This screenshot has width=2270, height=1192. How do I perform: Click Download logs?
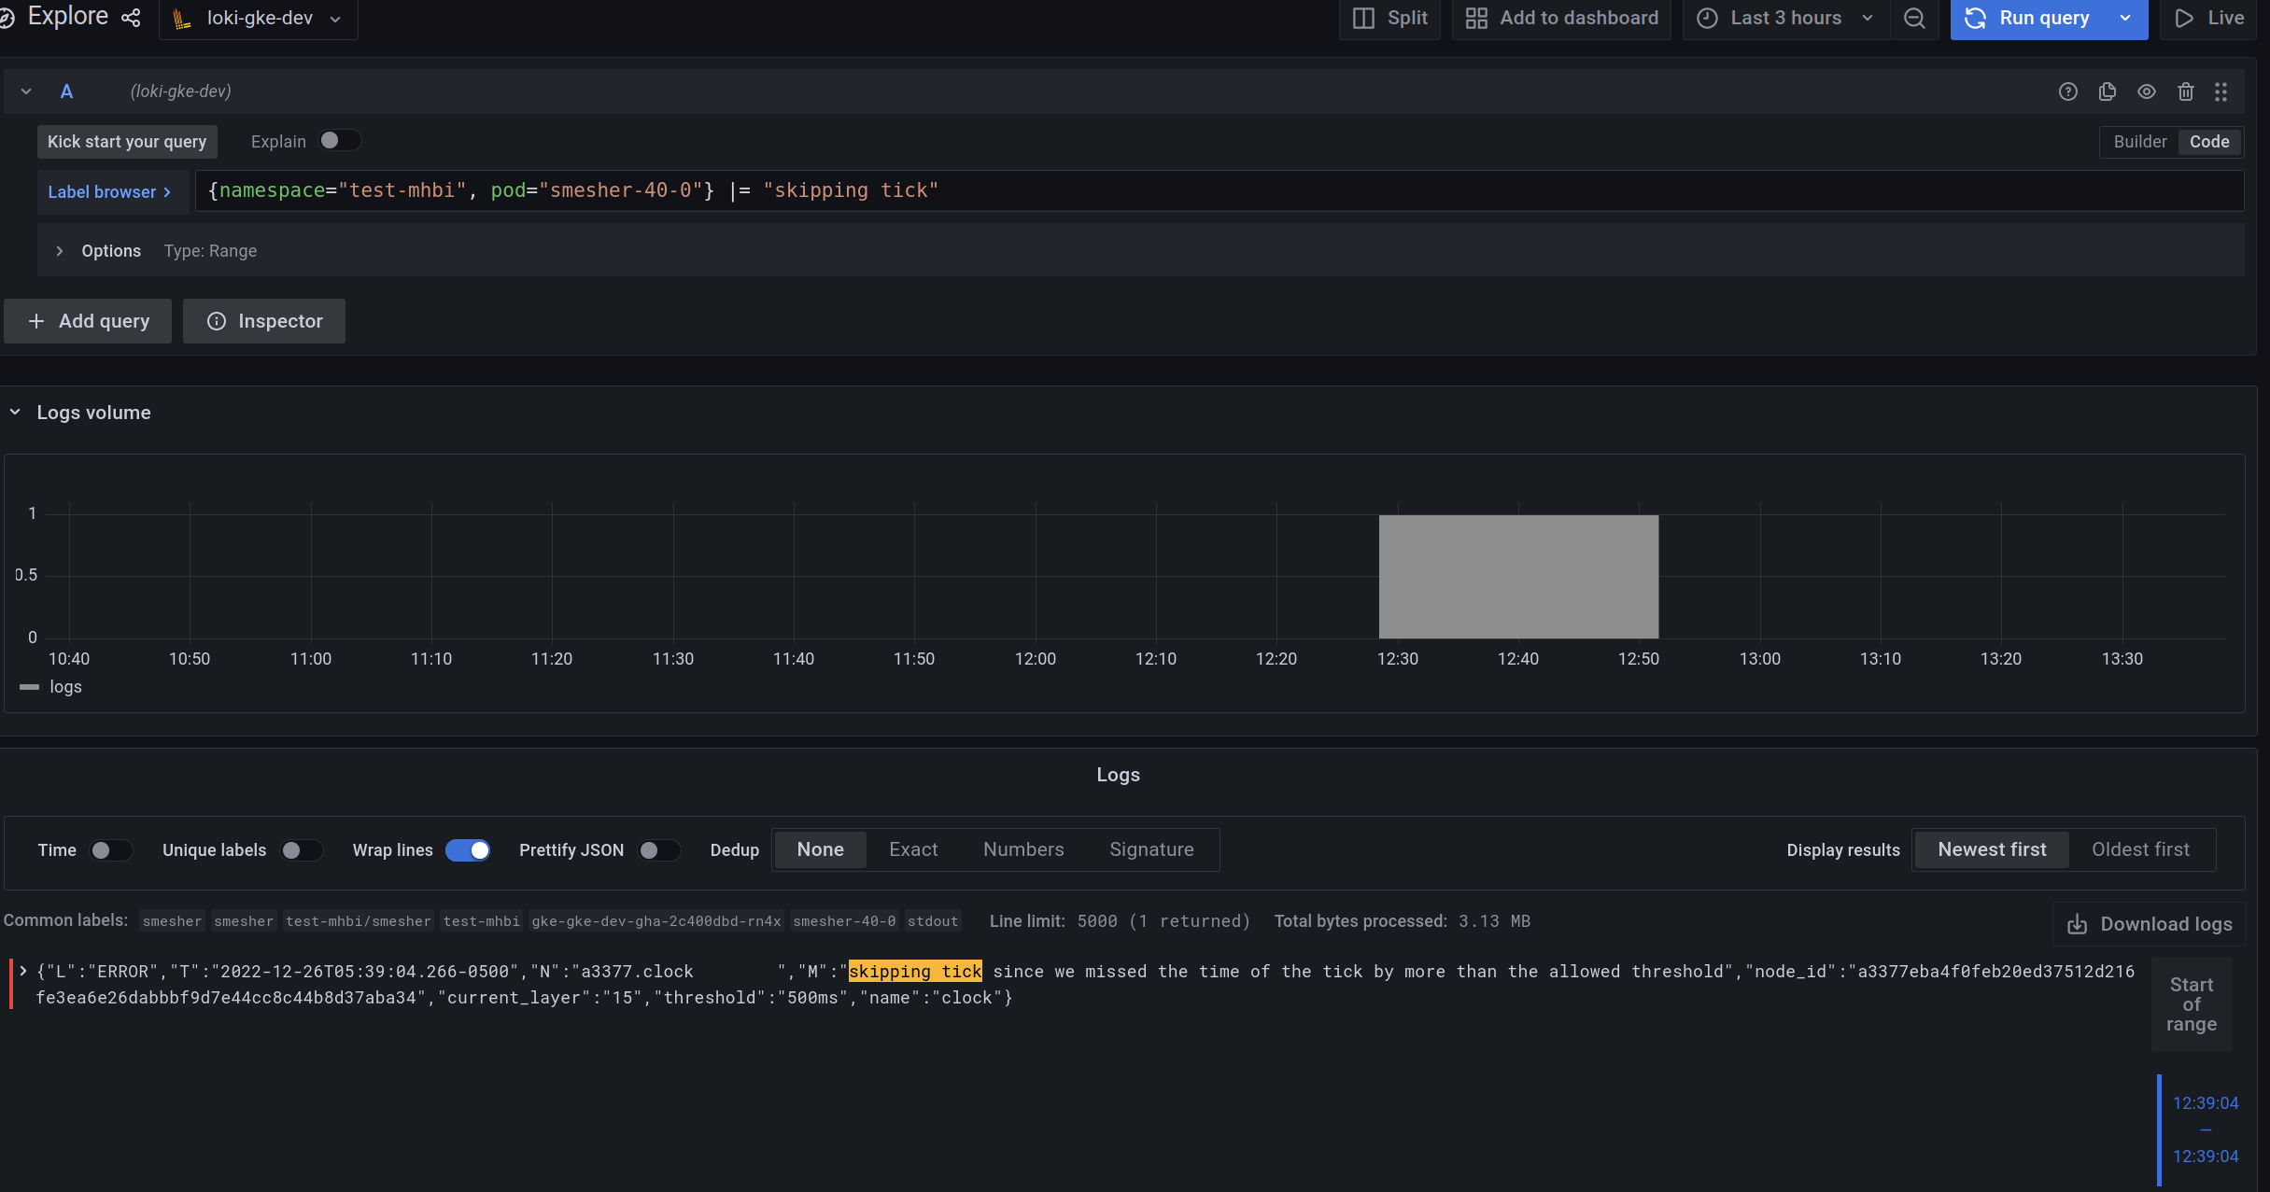pos(2148,923)
